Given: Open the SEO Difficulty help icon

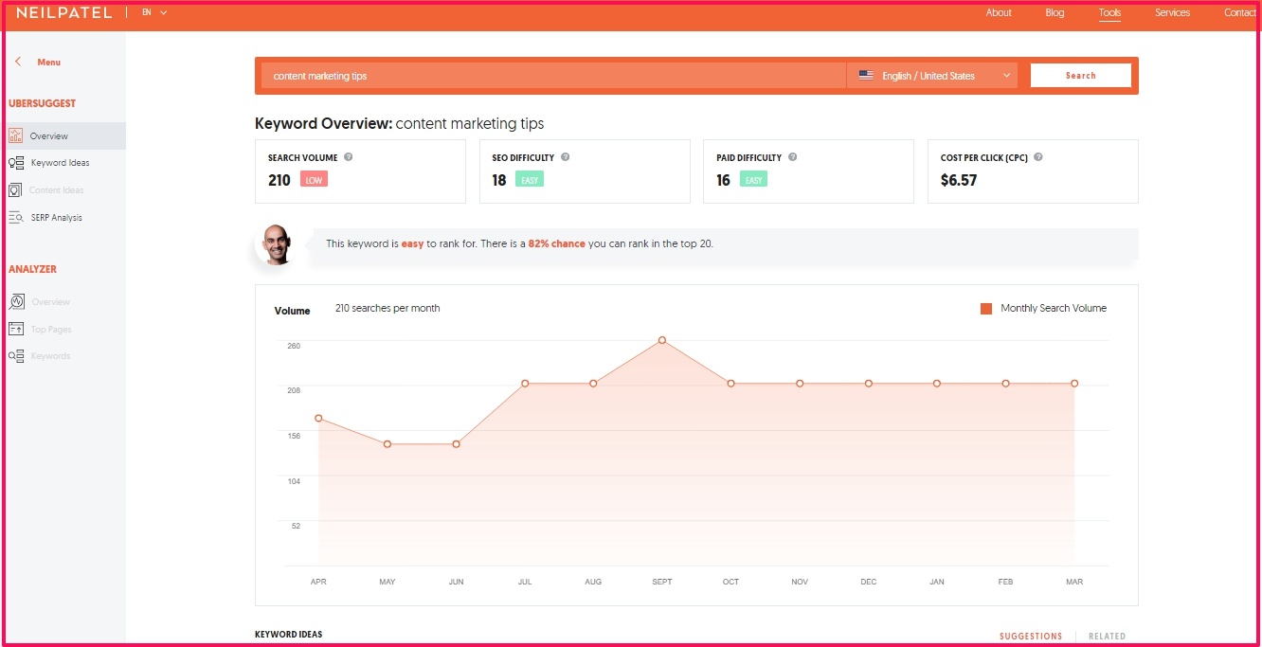Looking at the screenshot, I should pos(565,157).
